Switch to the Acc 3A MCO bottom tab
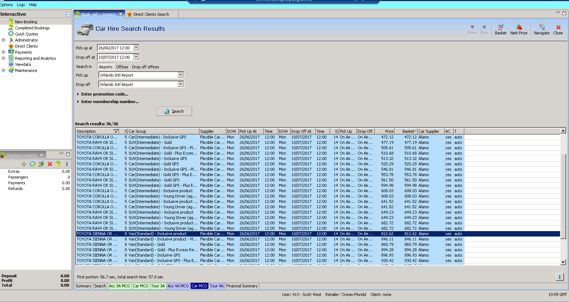 pos(120,286)
